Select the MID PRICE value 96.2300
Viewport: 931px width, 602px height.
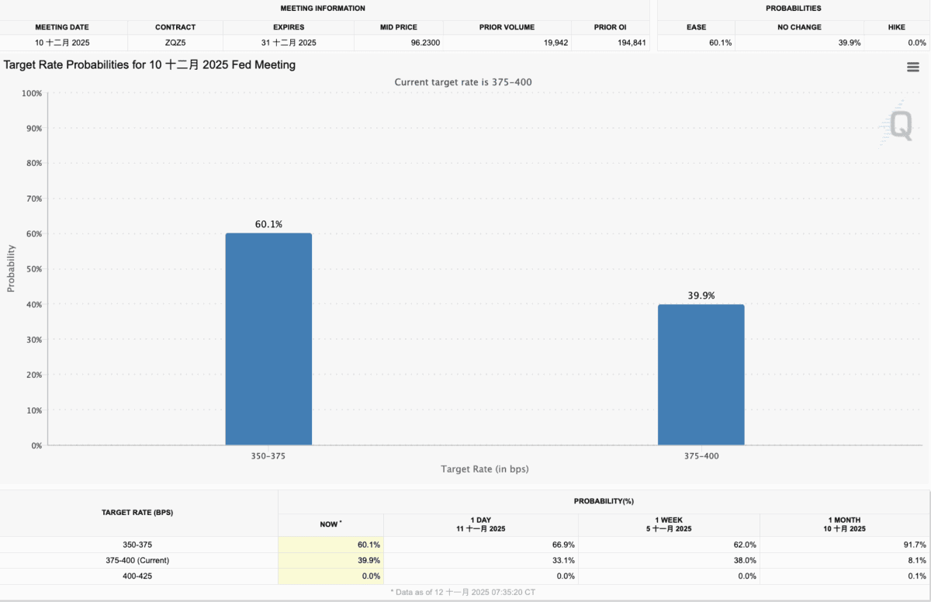point(425,43)
